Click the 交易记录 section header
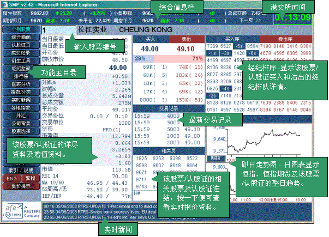Image resolution: width=329 pixels, height=237 pixels. point(169,108)
